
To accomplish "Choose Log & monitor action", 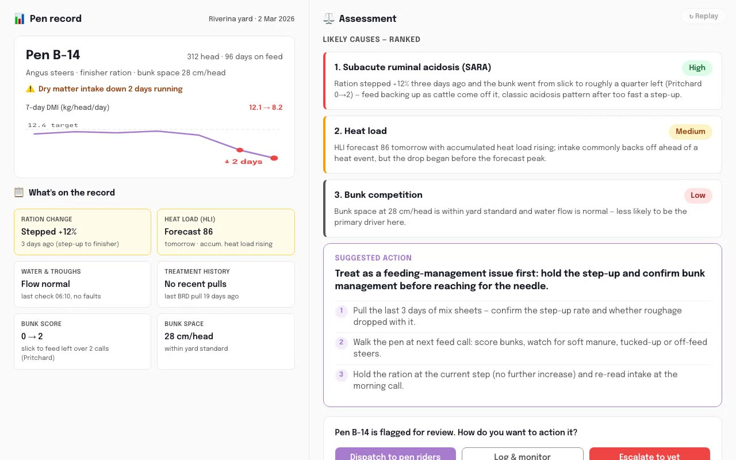I will point(522,455).
